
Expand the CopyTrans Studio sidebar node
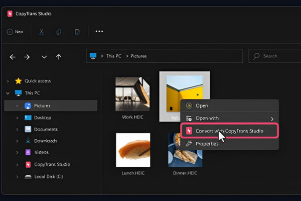17,165
